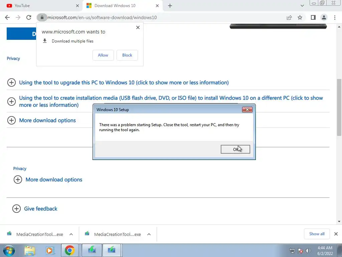Open the upper Privacy link
342x257 pixels.
coord(13,59)
